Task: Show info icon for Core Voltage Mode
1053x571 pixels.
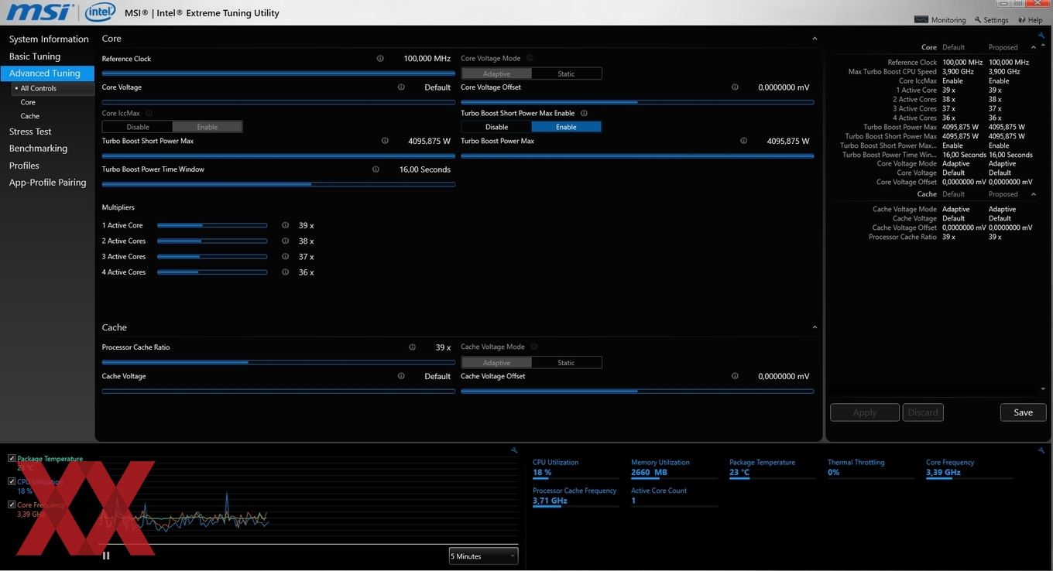Action: [531, 58]
